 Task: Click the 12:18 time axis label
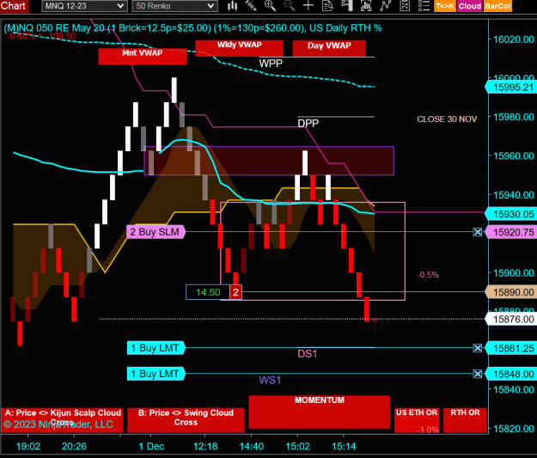[x=205, y=446]
